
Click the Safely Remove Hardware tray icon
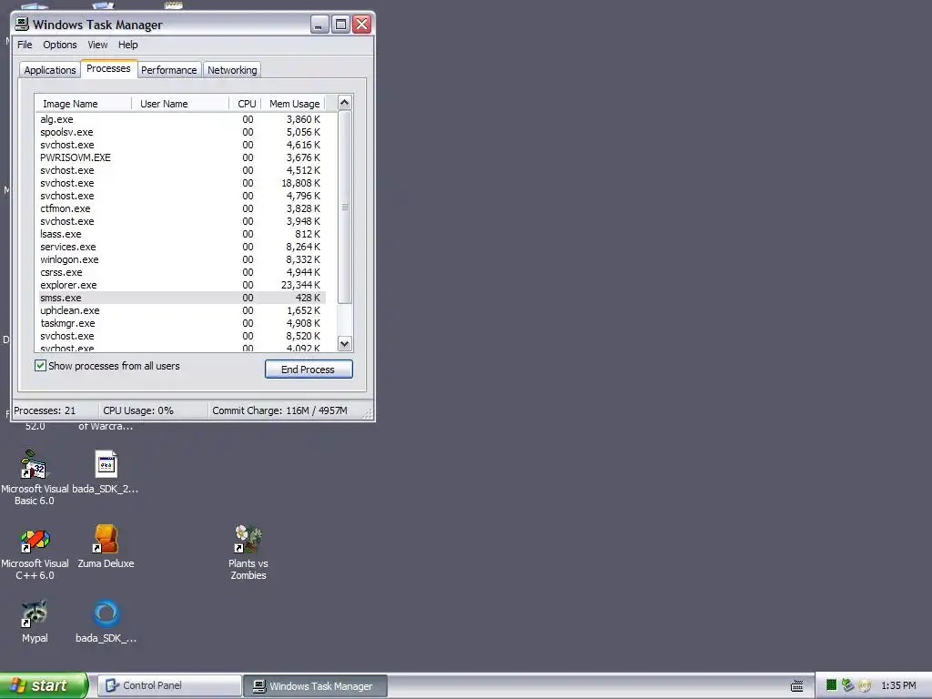pos(847,685)
